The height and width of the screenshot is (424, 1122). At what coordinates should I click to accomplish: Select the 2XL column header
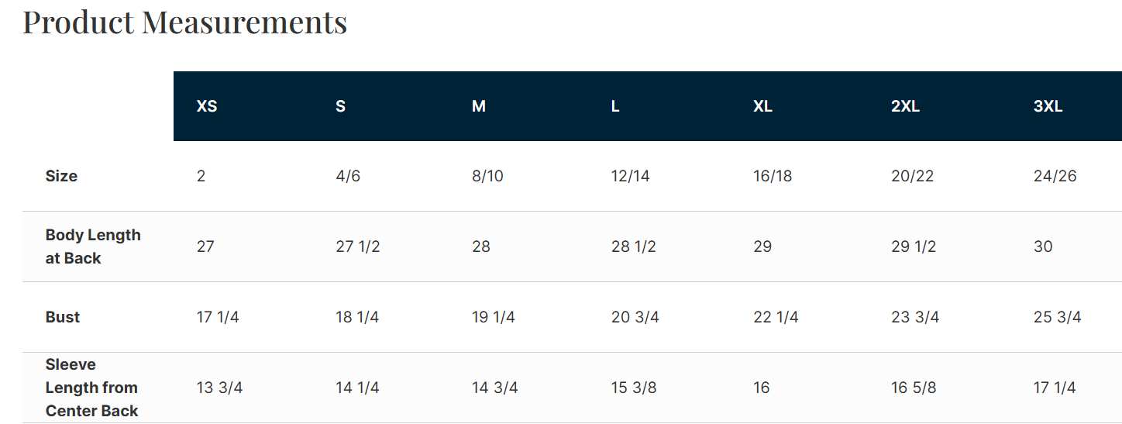coord(905,106)
